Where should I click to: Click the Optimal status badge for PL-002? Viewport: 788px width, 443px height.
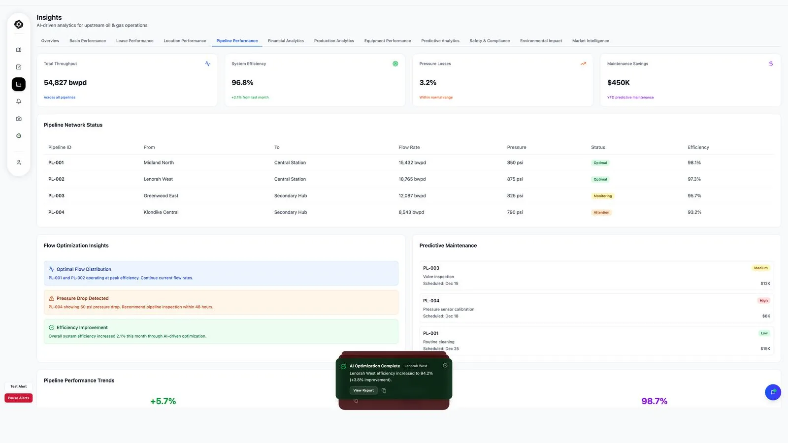[x=600, y=179]
